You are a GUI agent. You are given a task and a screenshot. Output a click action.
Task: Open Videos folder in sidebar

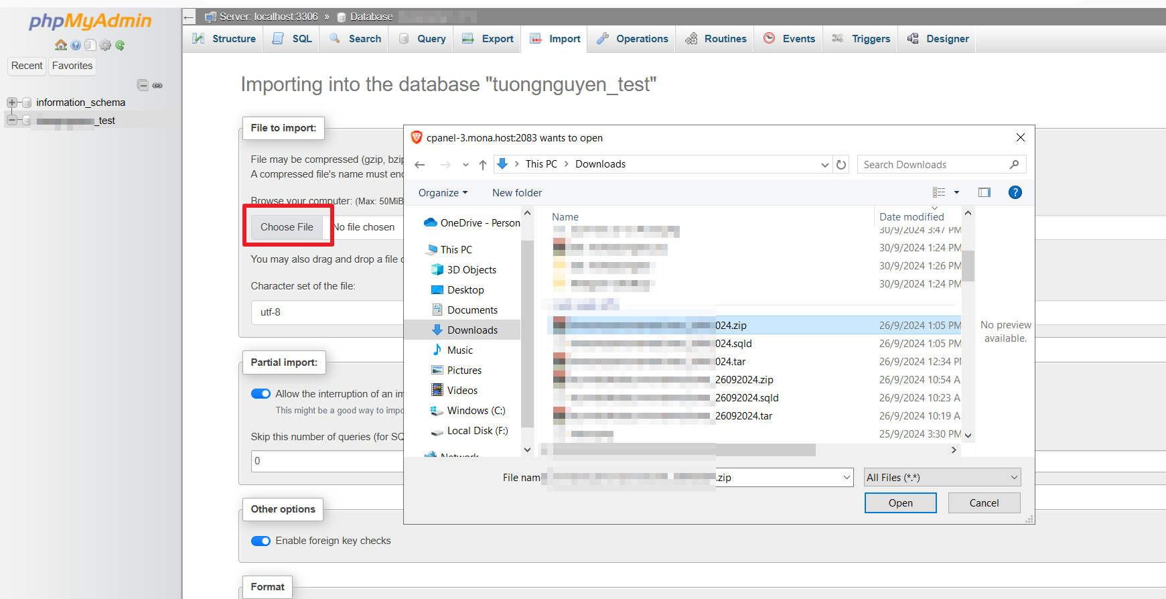(x=454, y=391)
